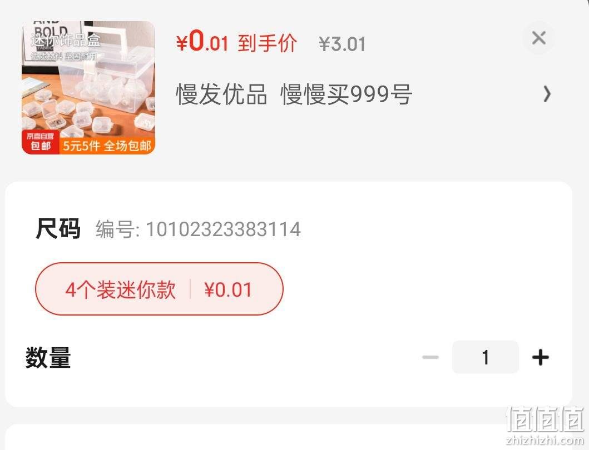Screen dimensions: 589x450
Task: Decrease quantity with the minus icon
Action: pos(430,357)
